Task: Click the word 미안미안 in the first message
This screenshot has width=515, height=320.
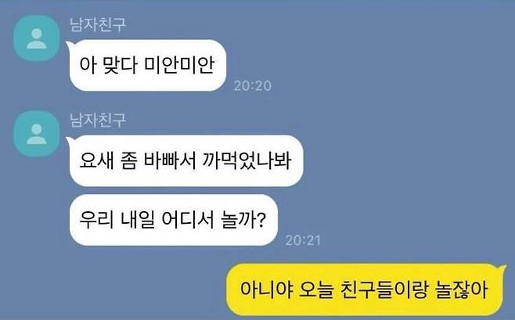Action: 179,65
